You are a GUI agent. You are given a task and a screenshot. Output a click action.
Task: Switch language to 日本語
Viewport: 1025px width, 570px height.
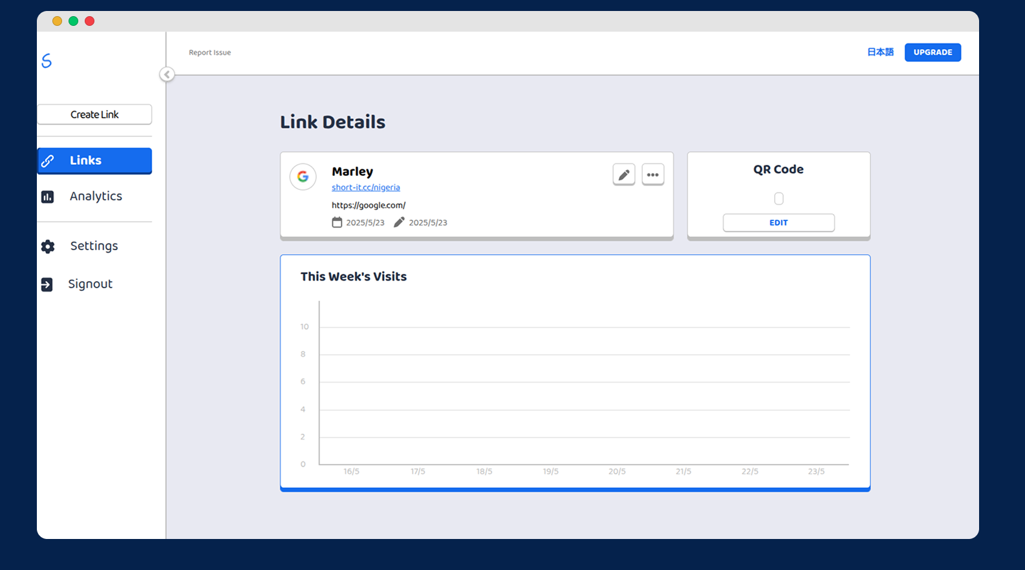[x=879, y=52]
